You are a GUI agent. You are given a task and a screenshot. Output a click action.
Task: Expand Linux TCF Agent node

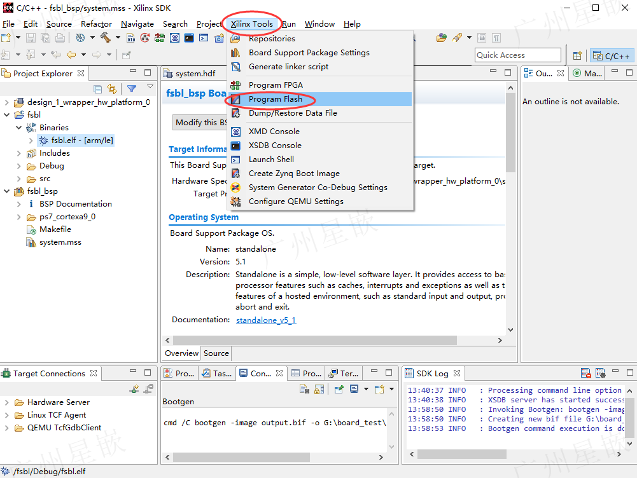6,415
